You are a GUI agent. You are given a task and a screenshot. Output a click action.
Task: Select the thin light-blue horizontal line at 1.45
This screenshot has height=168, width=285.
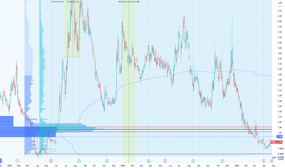click(x=164, y=137)
